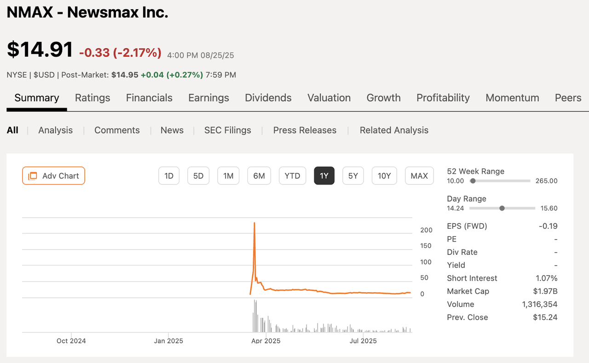Open the Valuation tab
This screenshot has width=589, height=363.
[329, 98]
